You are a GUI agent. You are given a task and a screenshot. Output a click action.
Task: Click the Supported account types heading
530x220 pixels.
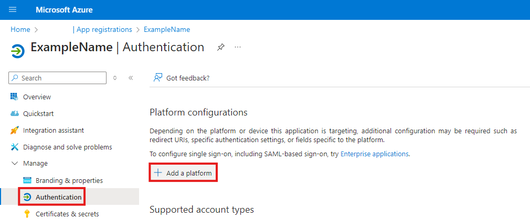point(202,210)
